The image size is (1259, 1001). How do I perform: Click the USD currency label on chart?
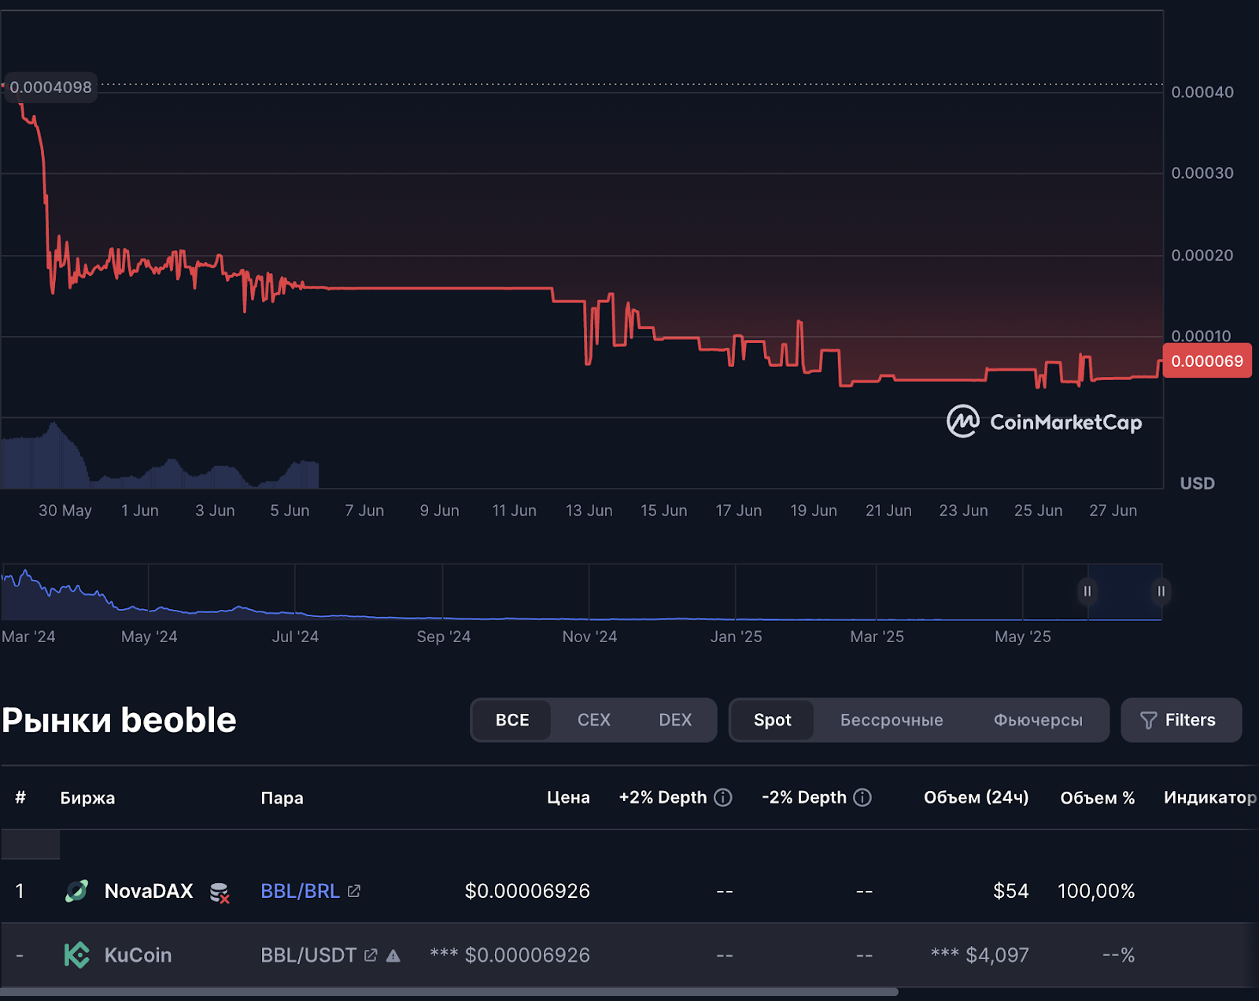(x=1197, y=483)
